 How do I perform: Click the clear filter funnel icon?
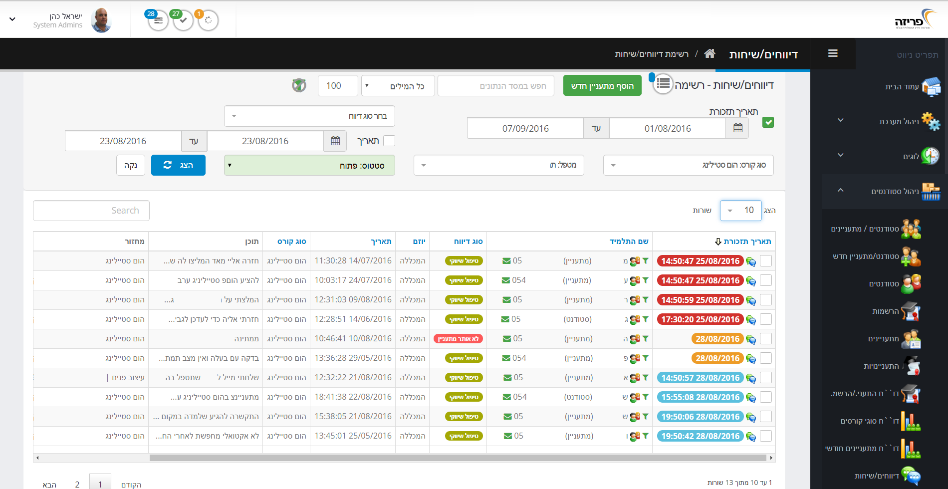(299, 85)
